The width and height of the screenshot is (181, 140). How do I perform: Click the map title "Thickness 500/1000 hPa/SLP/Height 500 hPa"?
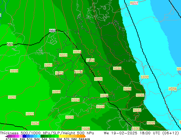[x=47, y=133]
